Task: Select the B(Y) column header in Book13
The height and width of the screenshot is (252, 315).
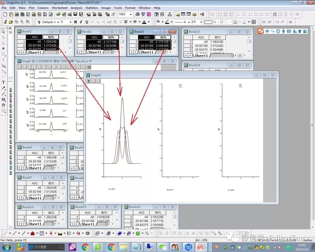Action: point(217,37)
